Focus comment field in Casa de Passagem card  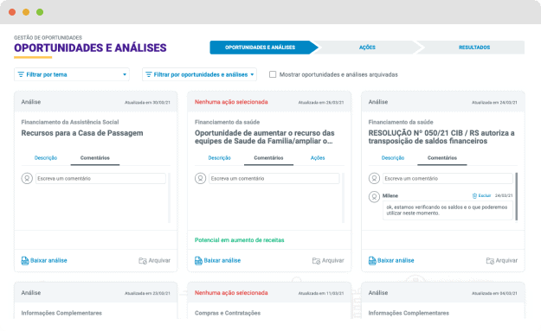(x=100, y=178)
